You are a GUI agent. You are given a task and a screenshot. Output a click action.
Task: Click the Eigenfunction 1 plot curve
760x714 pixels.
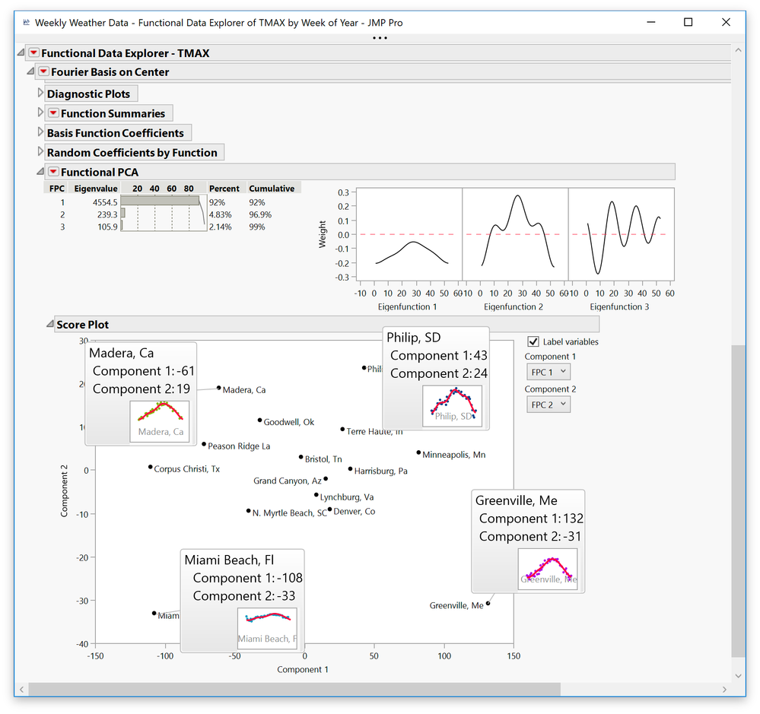(x=412, y=243)
